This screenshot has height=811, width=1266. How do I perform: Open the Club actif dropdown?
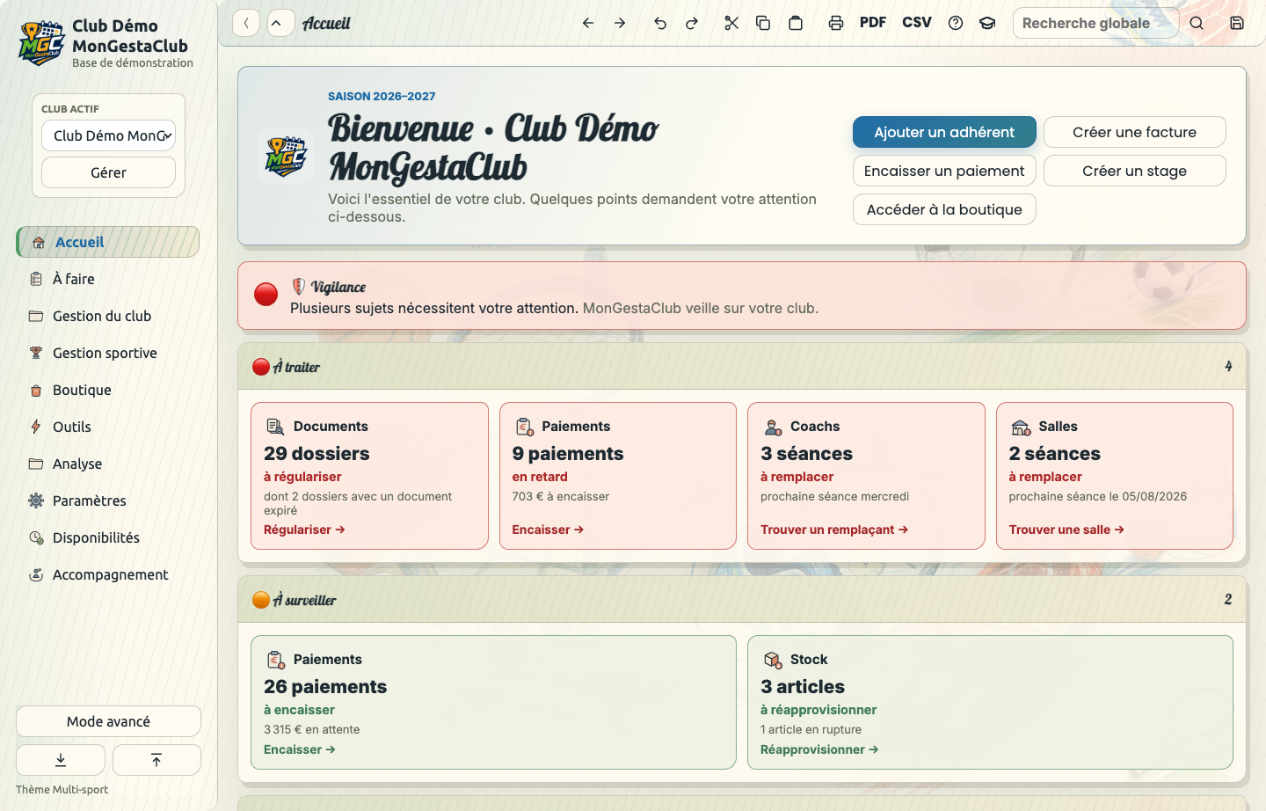click(108, 135)
